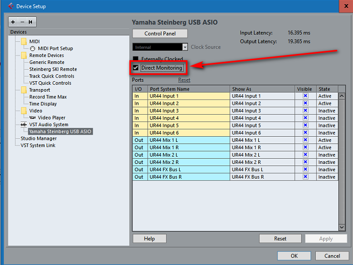Click the remove device minus icon
This screenshot has width=353, height=265.
tap(22, 22)
